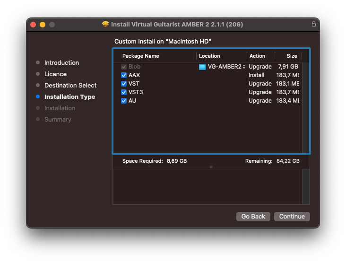Select the Destination Select step
The image size is (346, 263).
tap(70, 86)
